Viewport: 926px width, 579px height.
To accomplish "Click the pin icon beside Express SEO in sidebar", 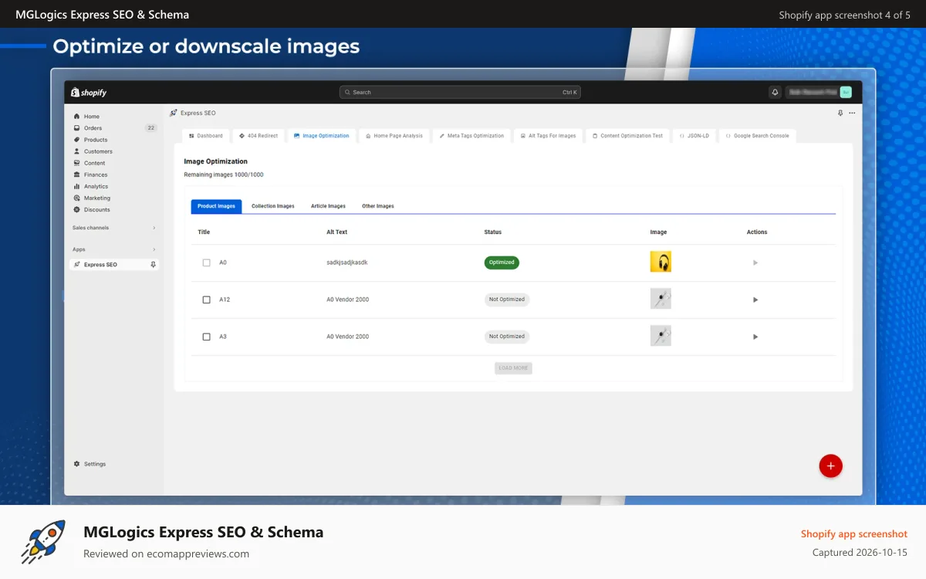I will coord(153,265).
